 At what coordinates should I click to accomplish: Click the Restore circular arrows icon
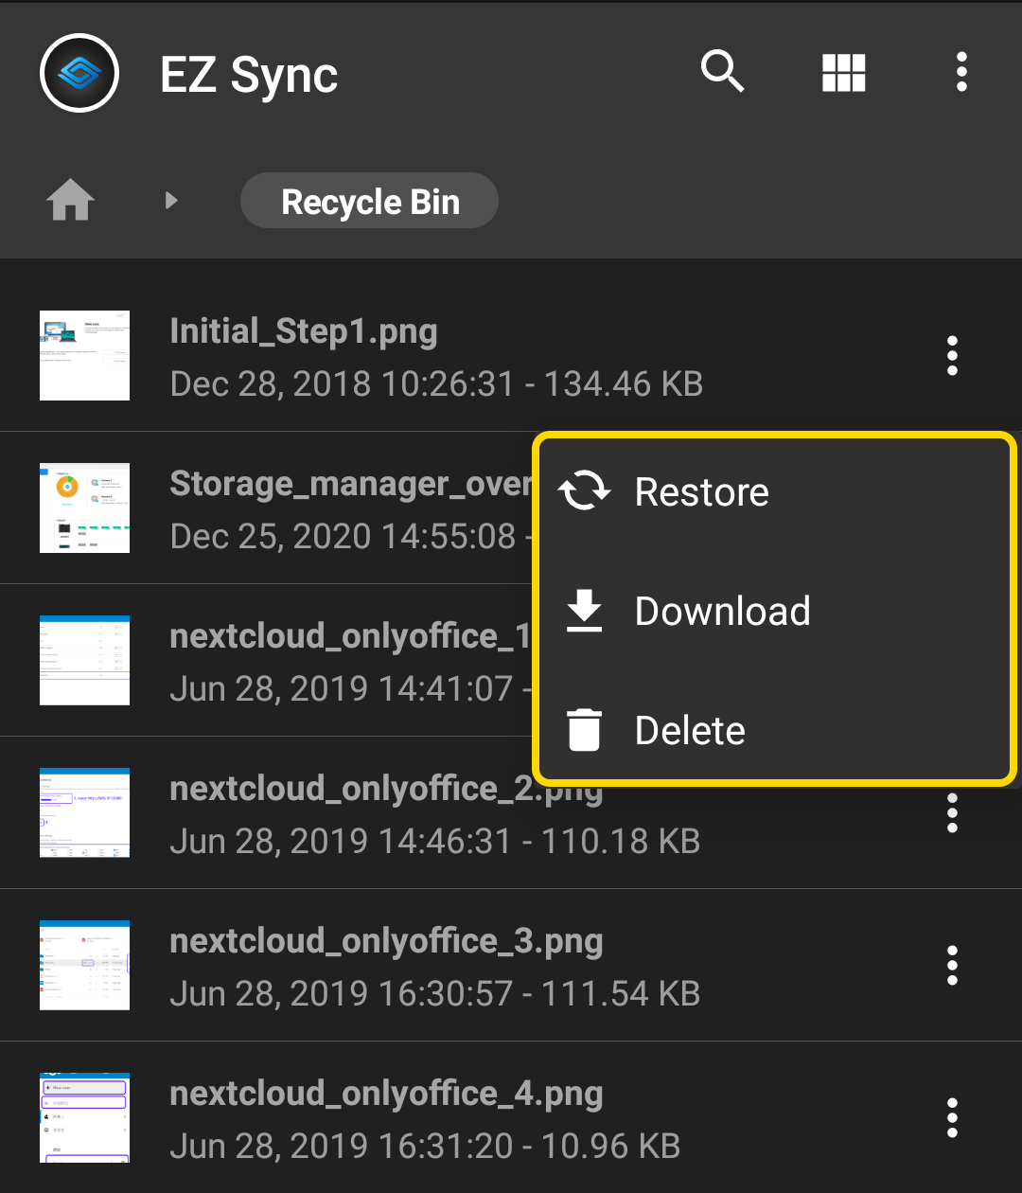coord(584,491)
